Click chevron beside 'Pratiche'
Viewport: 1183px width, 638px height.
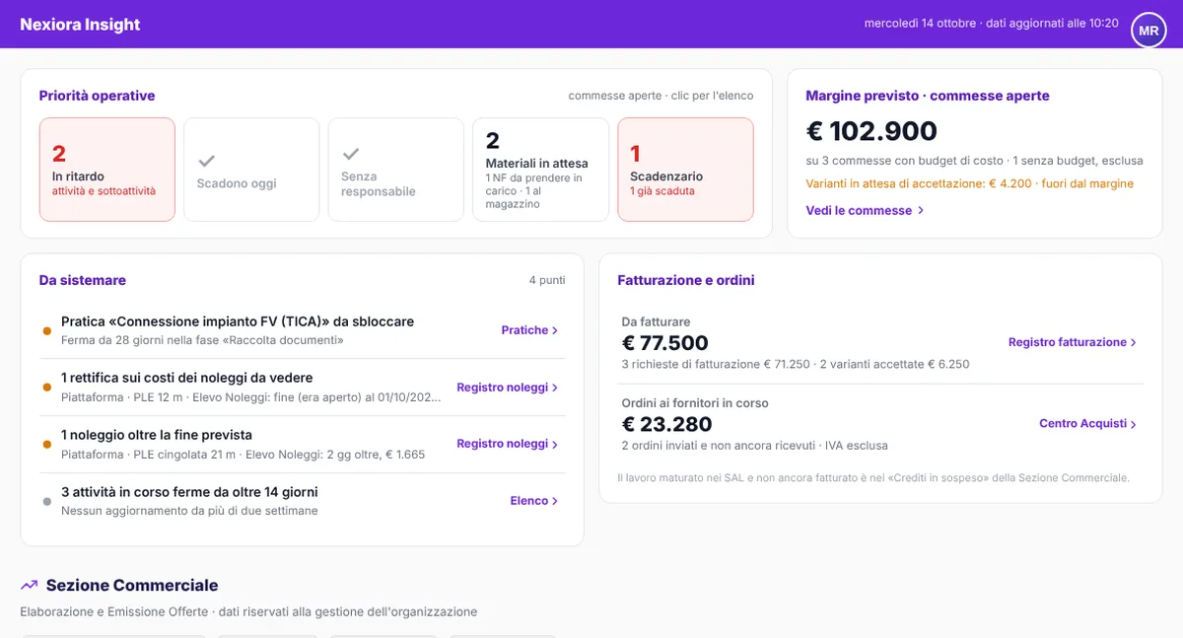point(555,330)
